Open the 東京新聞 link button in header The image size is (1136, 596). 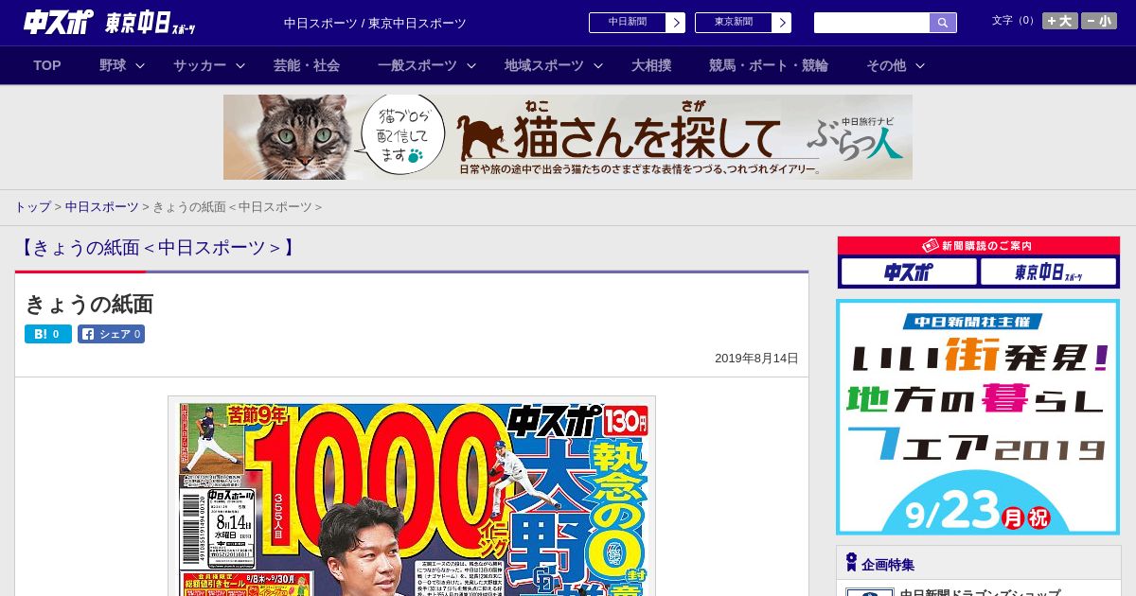tap(734, 23)
